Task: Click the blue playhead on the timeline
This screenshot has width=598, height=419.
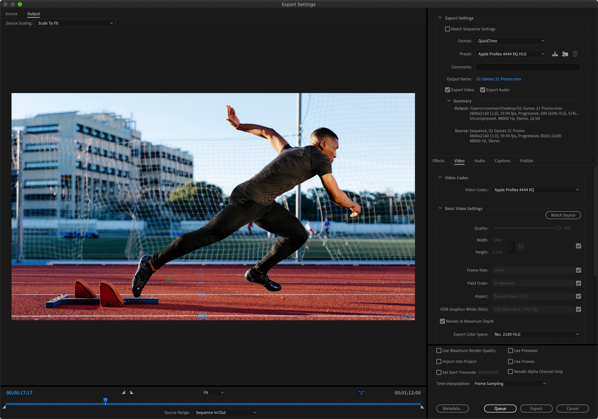Action: point(105,401)
